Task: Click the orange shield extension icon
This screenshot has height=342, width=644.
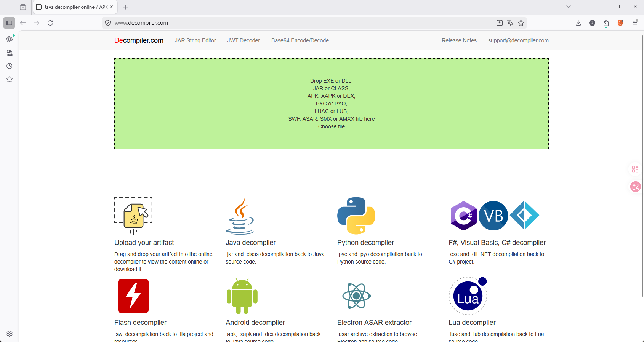Action: tap(620, 23)
